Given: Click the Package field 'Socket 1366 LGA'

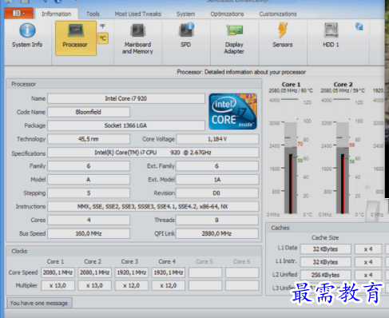Looking at the screenshot, I should [126, 125].
